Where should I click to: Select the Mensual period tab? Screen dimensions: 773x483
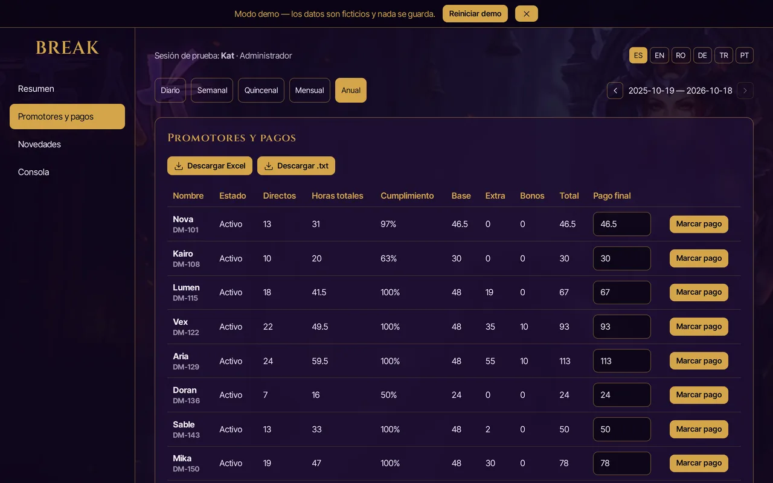pos(310,91)
